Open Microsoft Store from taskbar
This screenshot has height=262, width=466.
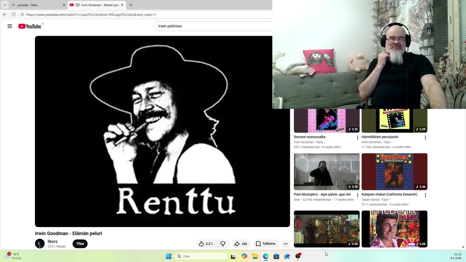pos(276,256)
